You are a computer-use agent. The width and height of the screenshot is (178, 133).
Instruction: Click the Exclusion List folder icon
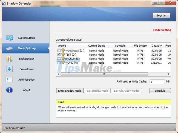click(9, 59)
